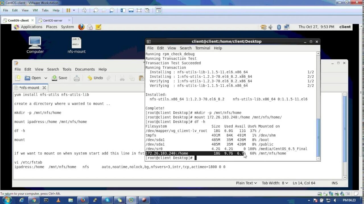Click the 'mkdir -p /mnt/nfs/home' line in gedit

(x=38, y=112)
